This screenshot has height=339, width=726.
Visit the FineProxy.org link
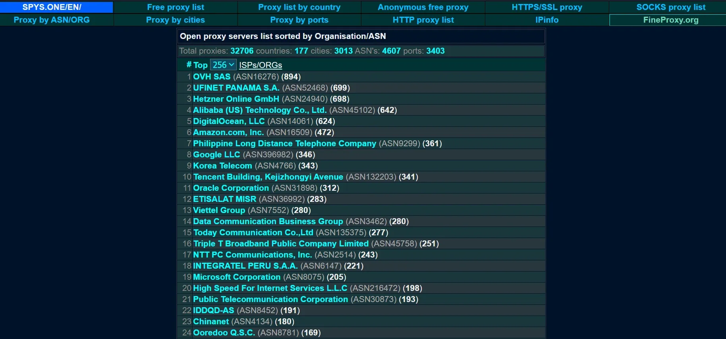[x=671, y=20]
